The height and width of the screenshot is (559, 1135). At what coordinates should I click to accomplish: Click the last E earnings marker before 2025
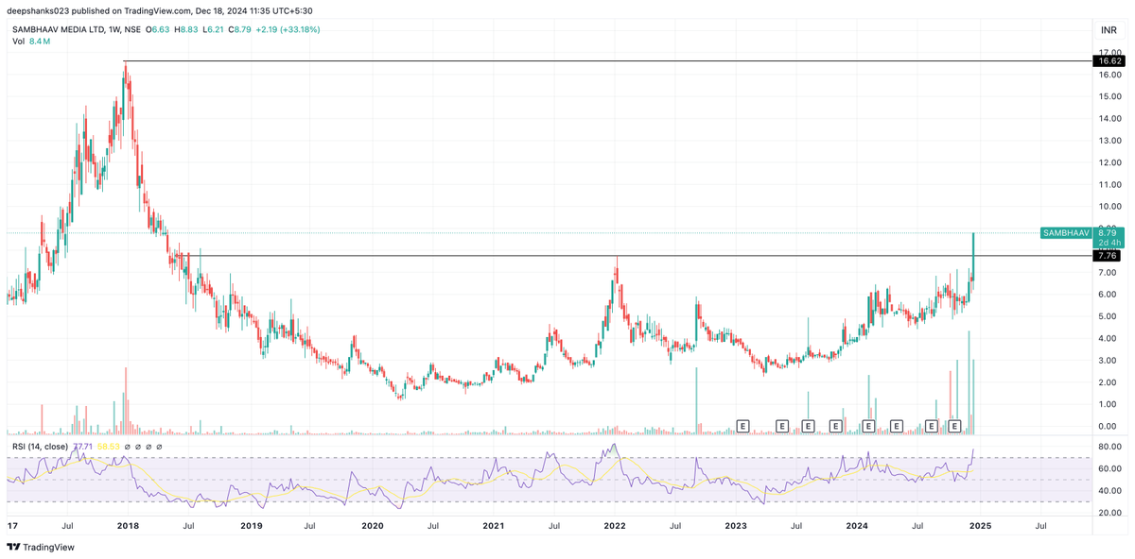955,427
